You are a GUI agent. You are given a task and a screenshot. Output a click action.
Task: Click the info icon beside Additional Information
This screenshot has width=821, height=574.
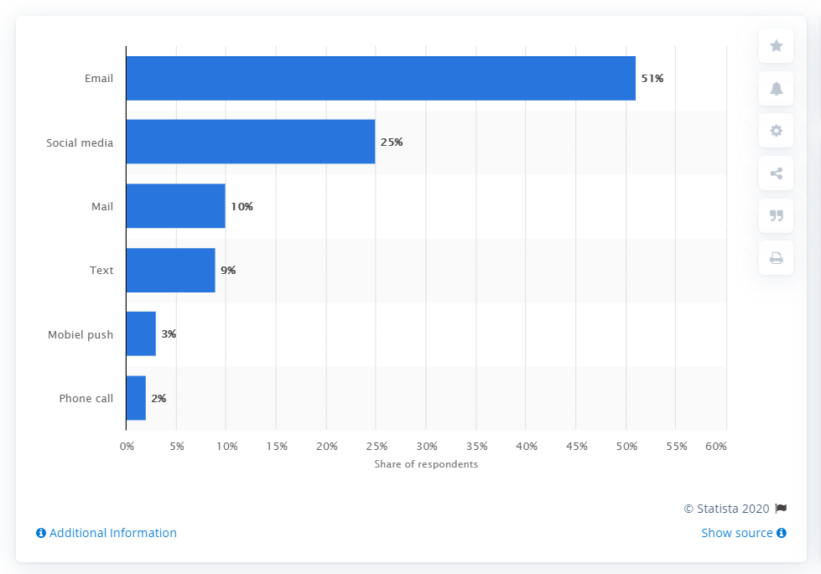point(40,533)
